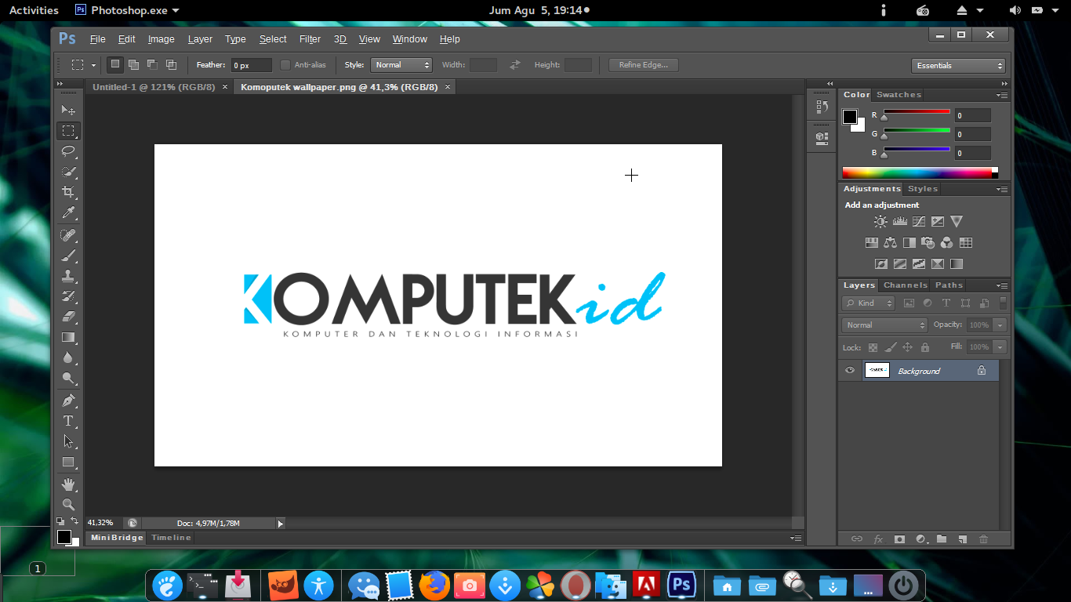Select the Path Selection tool
This screenshot has height=602, width=1071.
68,441
